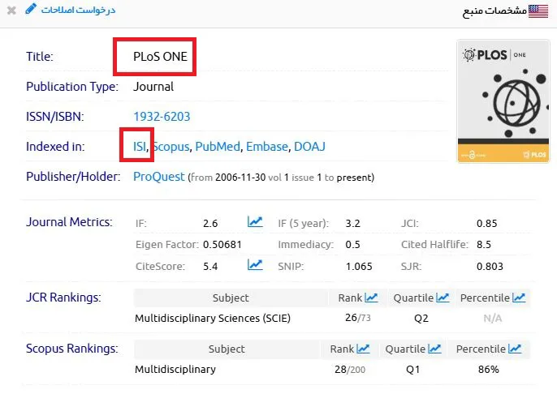Close the source details dialog
Image resolution: width=557 pixels, height=394 pixels.
[x=11, y=11]
